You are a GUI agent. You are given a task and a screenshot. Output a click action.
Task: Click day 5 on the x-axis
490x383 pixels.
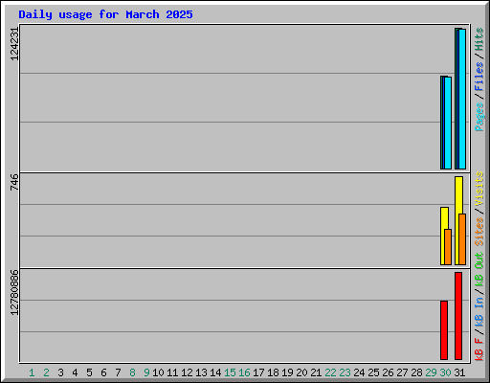click(x=89, y=372)
